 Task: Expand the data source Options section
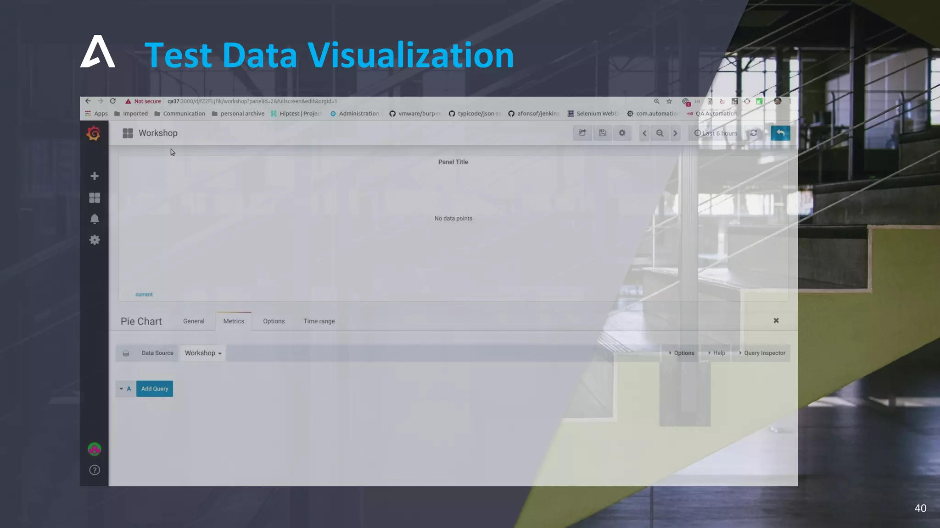point(681,353)
